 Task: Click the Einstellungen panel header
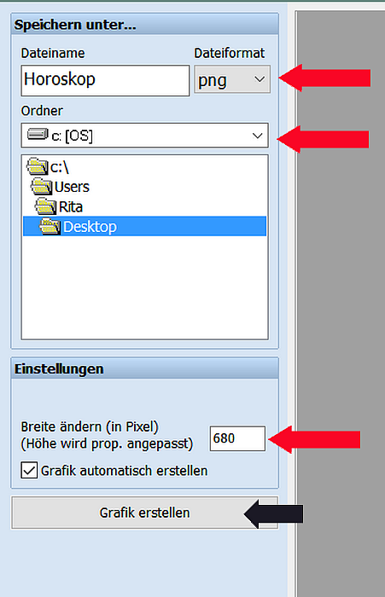[x=145, y=368]
